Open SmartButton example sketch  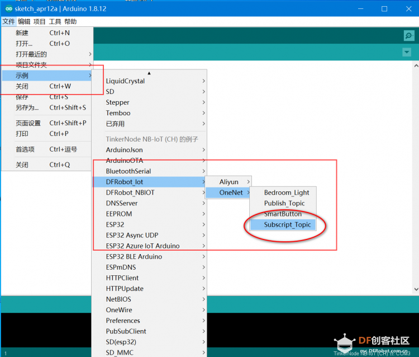(x=283, y=214)
